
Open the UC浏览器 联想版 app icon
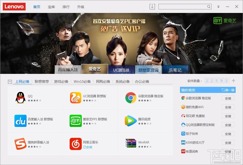76,98
